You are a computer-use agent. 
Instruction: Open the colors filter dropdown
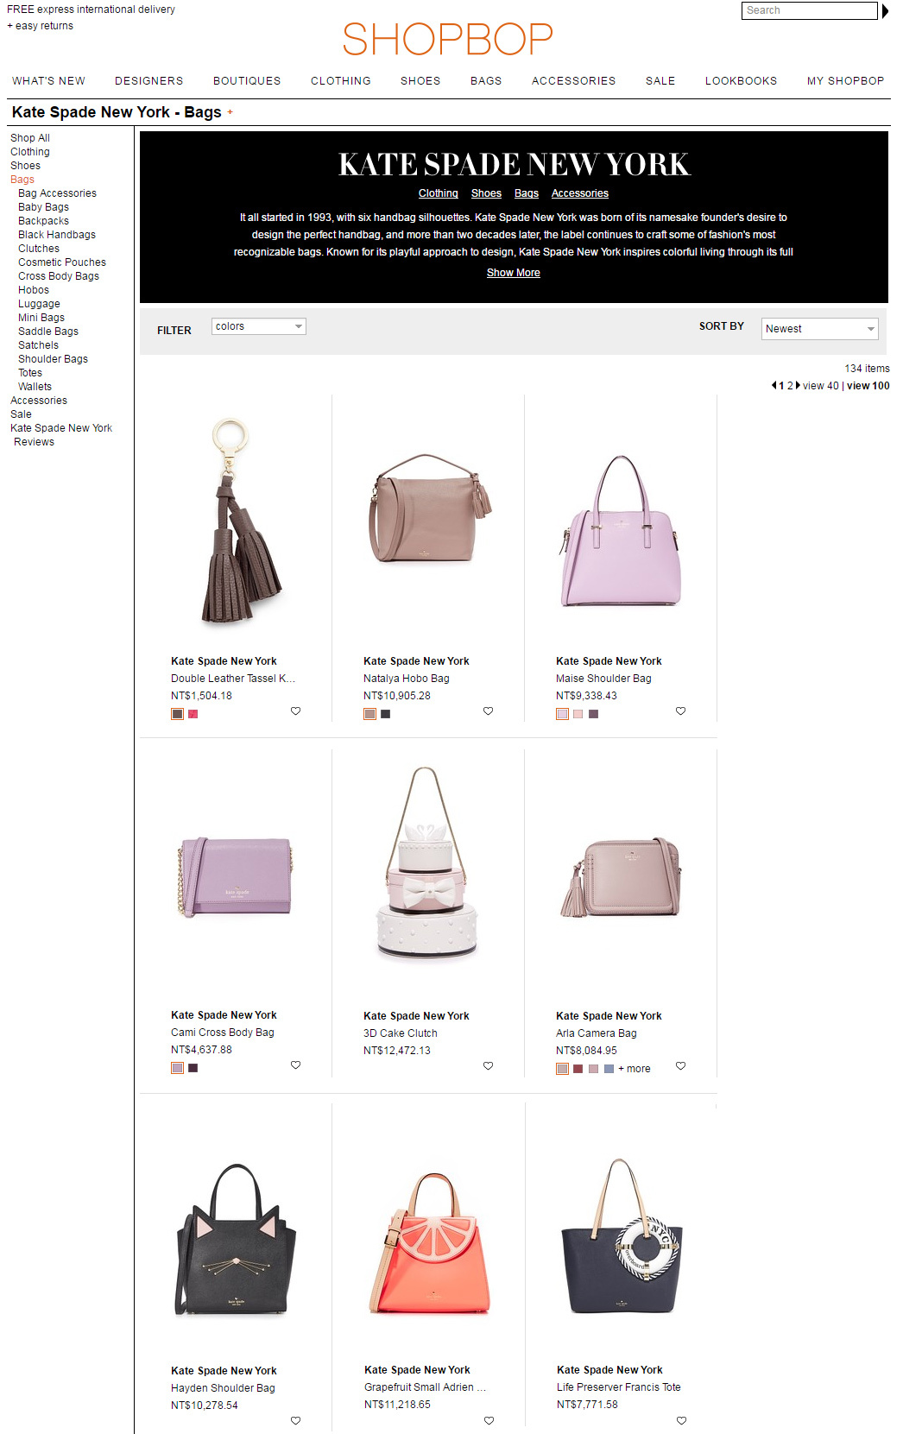(259, 326)
